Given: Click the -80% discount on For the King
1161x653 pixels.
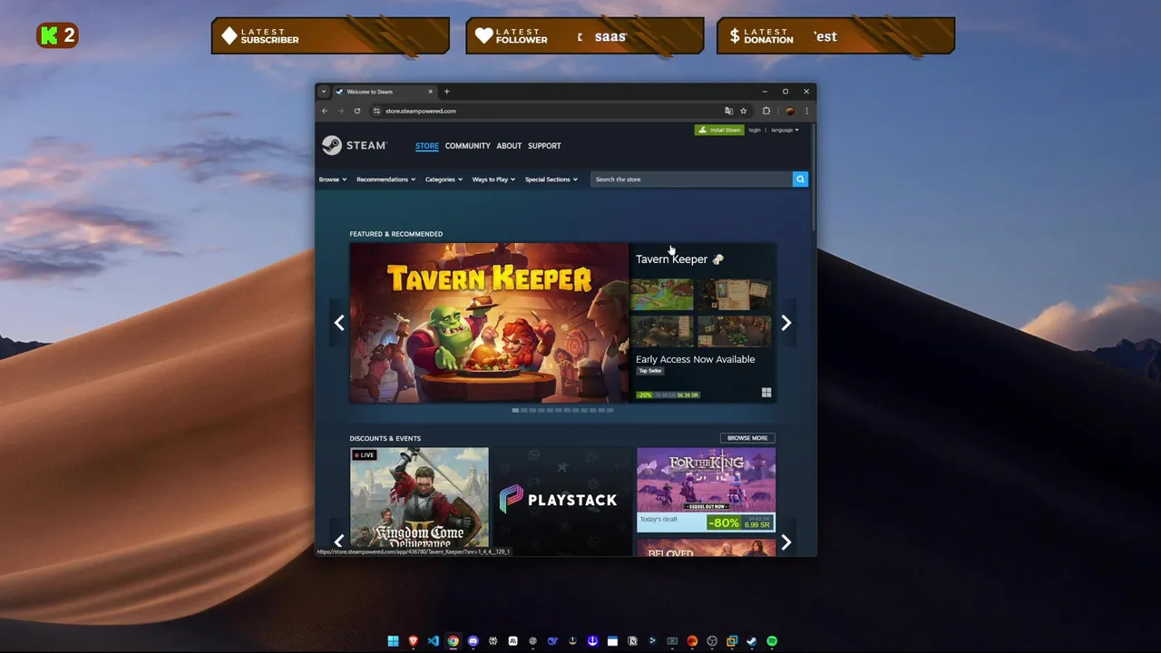Looking at the screenshot, I should pyautogui.click(x=724, y=522).
